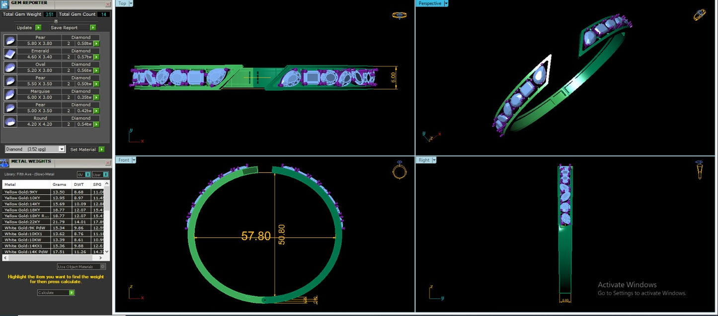718x316 pixels.
Task: Click the Metal column header
Action: (27, 184)
